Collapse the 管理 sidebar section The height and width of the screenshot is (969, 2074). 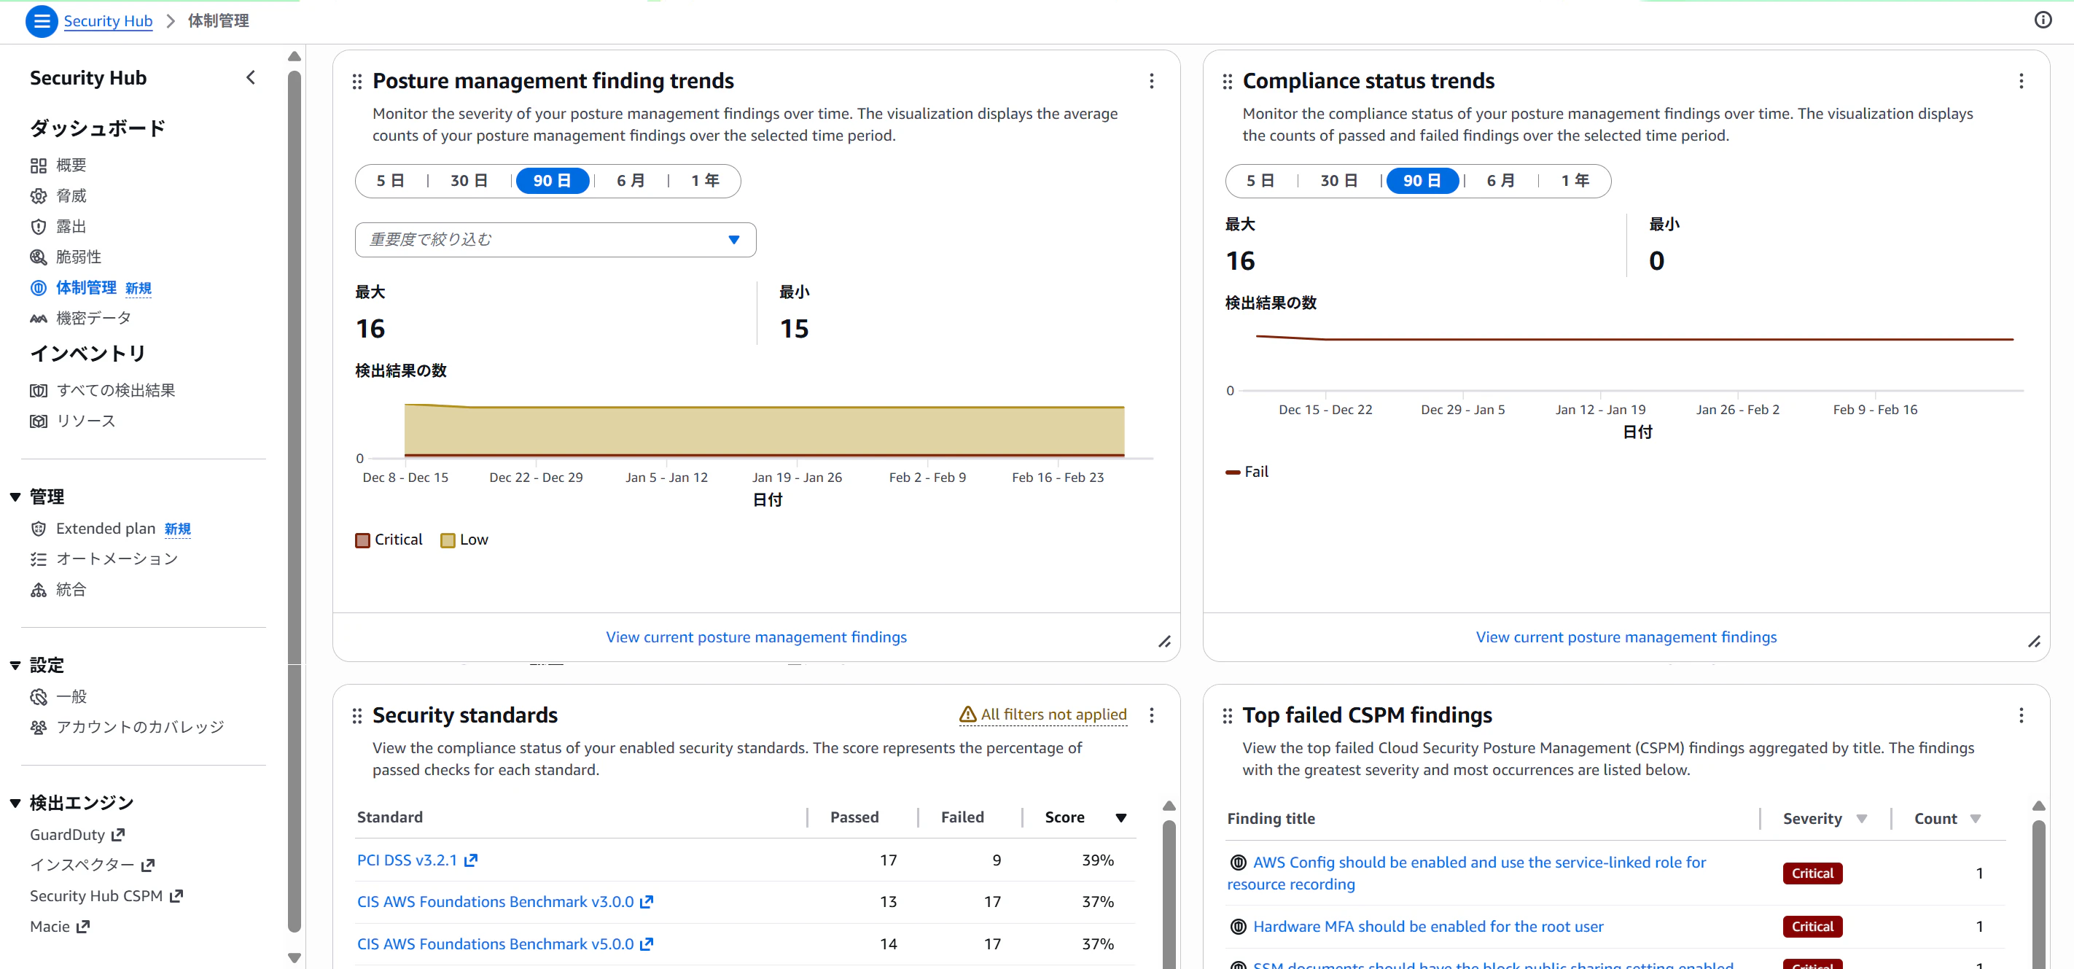click(15, 497)
